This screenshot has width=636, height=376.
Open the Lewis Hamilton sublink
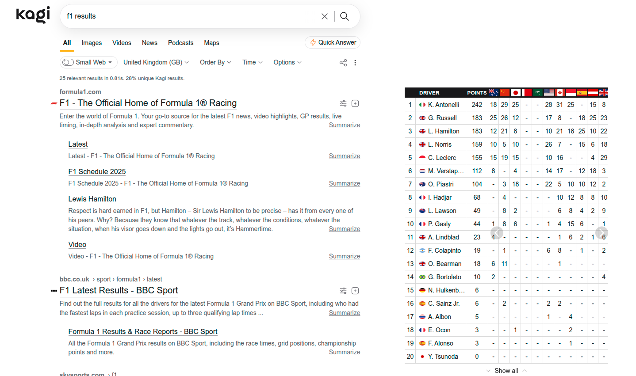(x=92, y=199)
